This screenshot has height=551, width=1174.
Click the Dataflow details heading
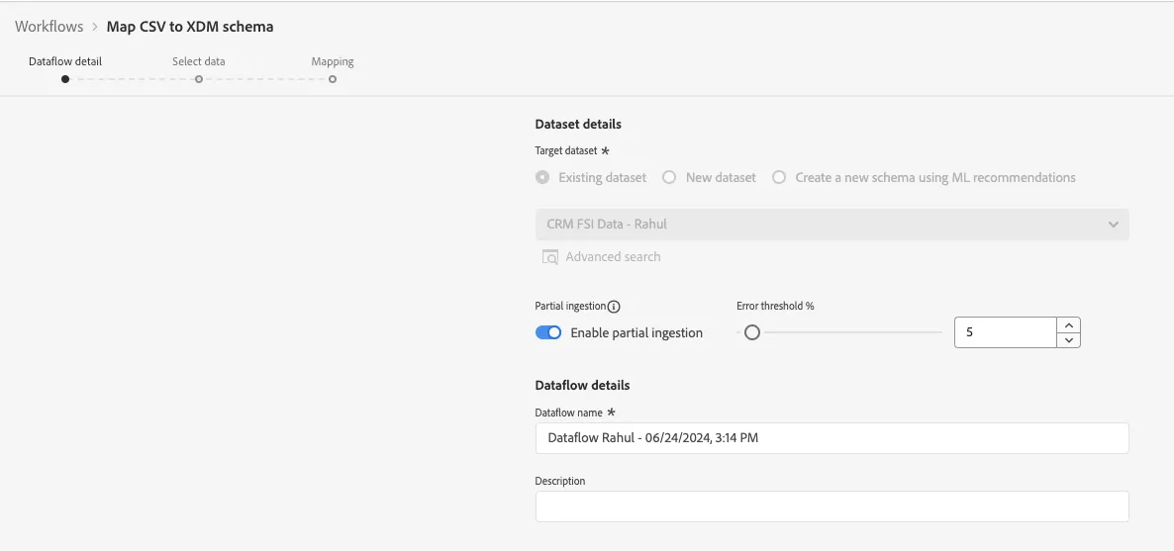click(x=582, y=386)
